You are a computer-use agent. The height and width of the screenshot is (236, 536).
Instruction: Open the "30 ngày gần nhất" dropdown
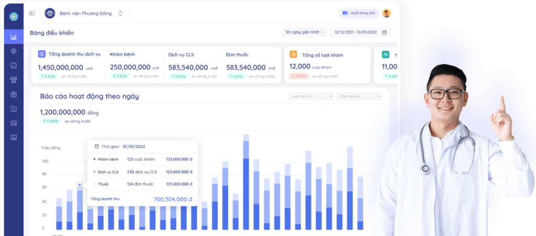[304, 32]
